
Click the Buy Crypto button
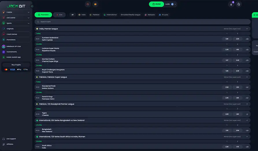click(x=16, y=65)
